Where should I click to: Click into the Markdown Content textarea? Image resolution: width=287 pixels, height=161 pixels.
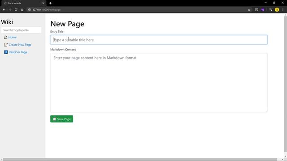pyautogui.click(x=159, y=83)
